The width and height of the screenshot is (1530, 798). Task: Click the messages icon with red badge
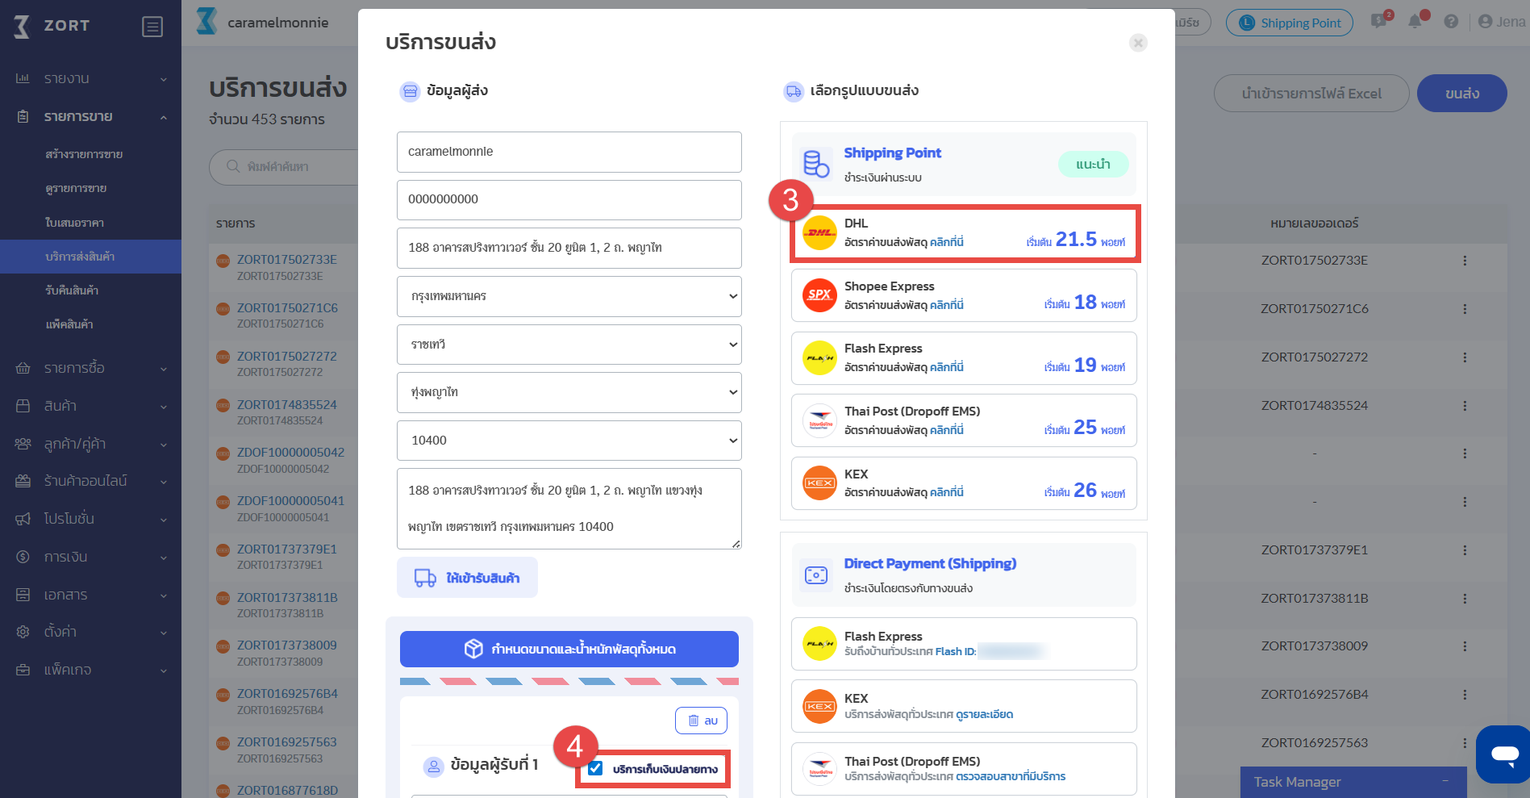1378,22
